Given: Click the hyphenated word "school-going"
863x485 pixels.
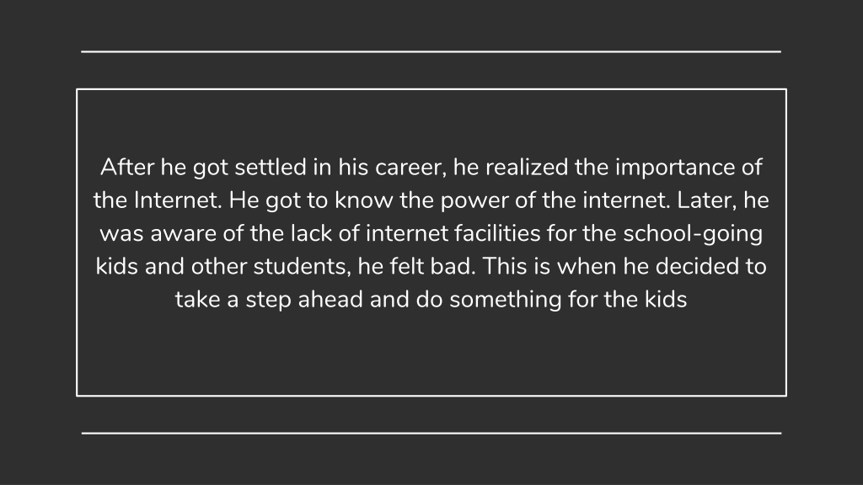Looking at the screenshot, I should click(x=693, y=235).
